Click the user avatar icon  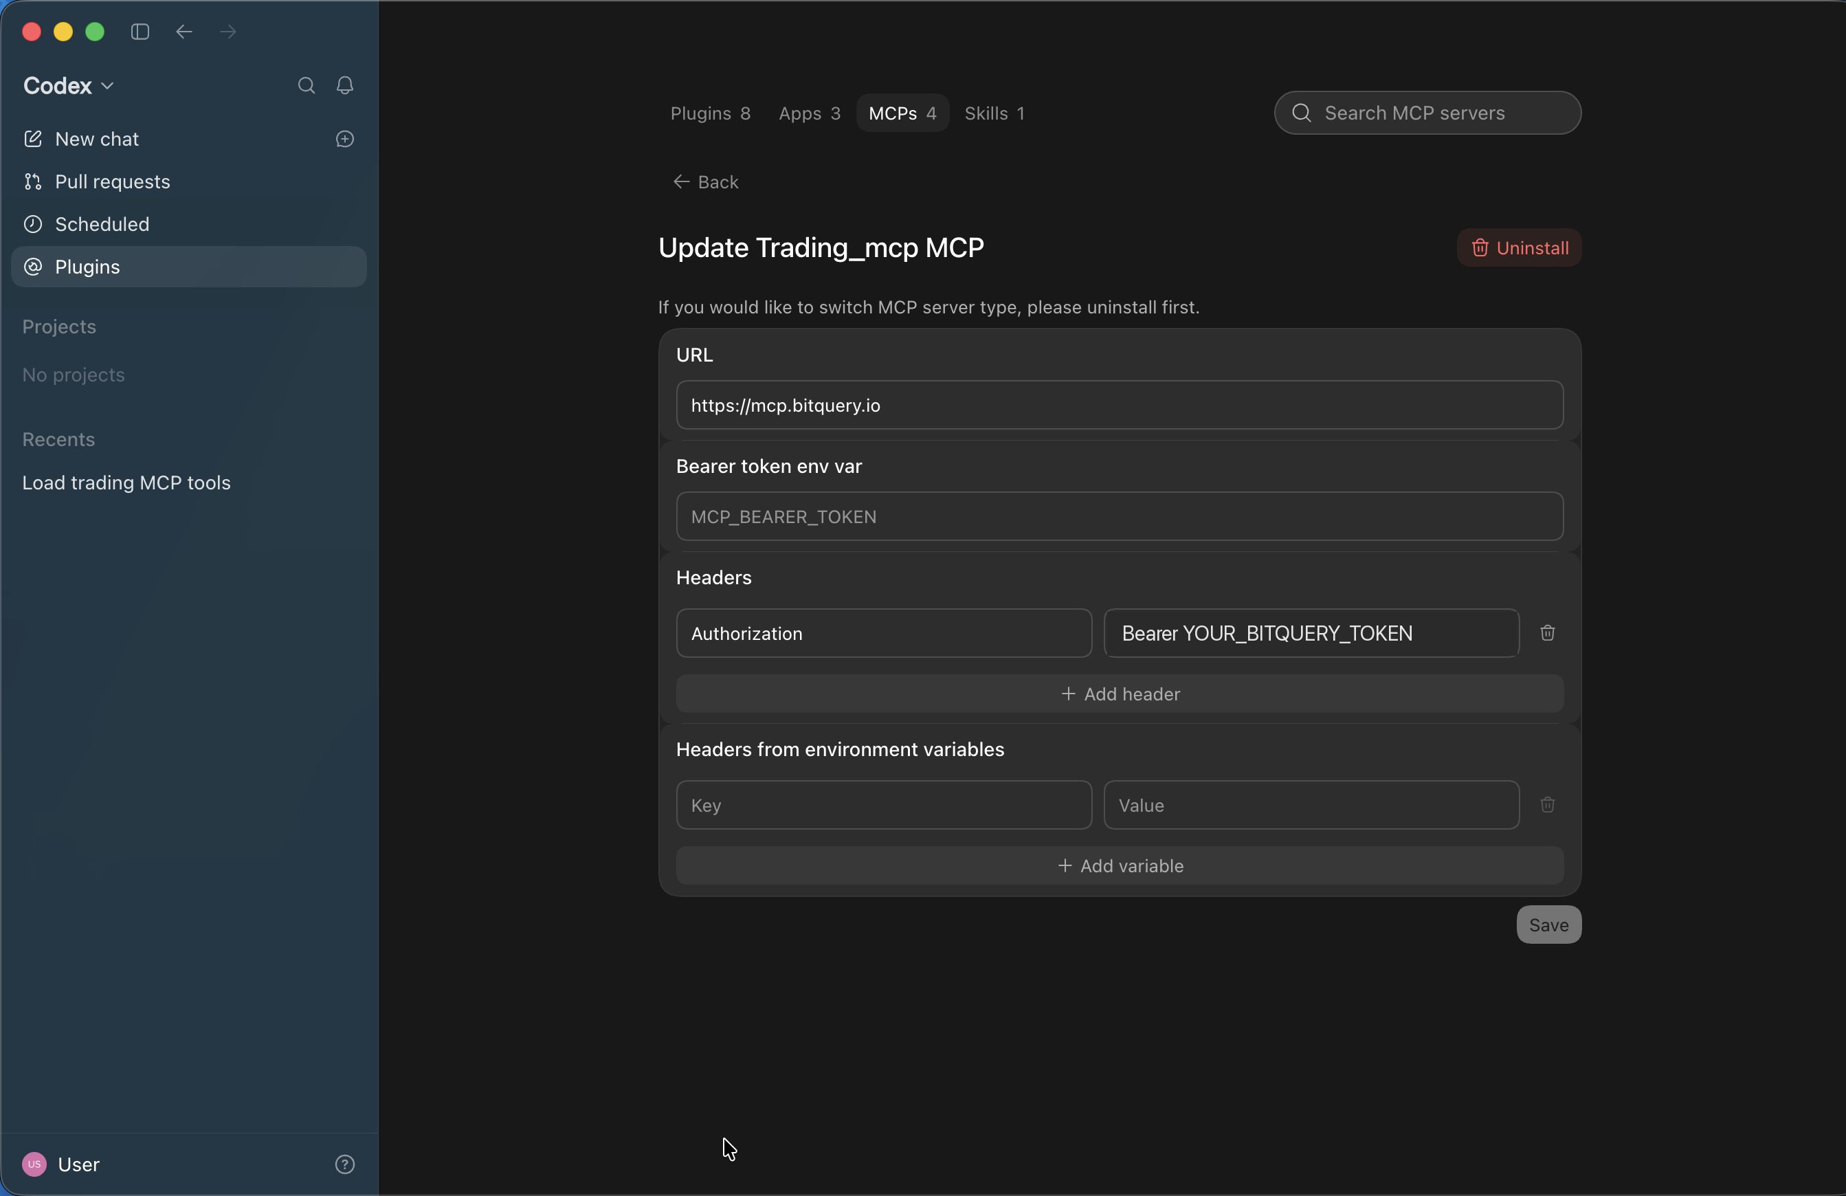click(x=34, y=1164)
